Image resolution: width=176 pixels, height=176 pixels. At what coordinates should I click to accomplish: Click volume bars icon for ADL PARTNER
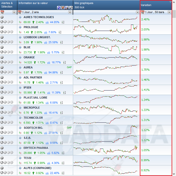point(47,83)
